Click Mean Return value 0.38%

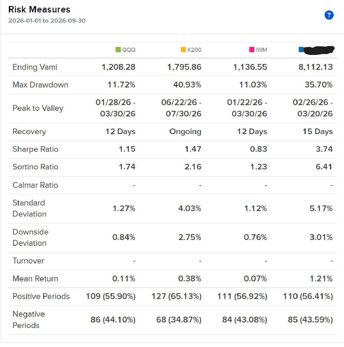pos(190,279)
